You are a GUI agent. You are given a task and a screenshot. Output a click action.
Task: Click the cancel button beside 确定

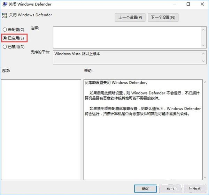pyautogui.click(x=170, y=188)
